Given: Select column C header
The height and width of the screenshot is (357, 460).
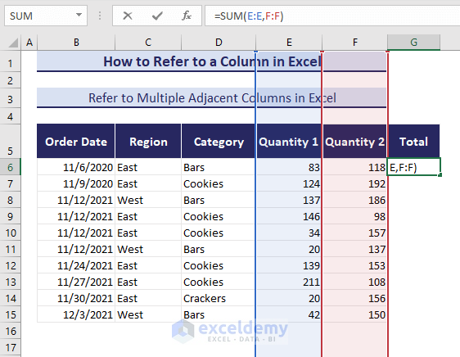Looking at the screenshot, I should (148, 43).
